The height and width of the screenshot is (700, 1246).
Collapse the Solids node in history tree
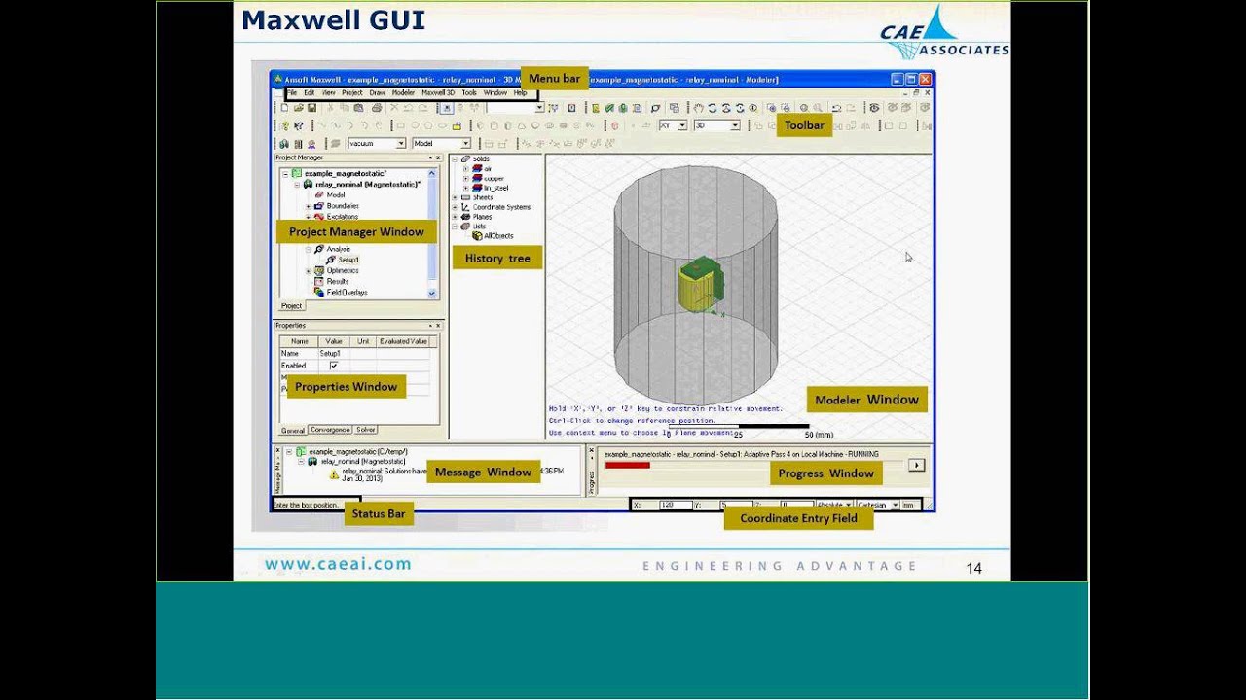[455, 159]
